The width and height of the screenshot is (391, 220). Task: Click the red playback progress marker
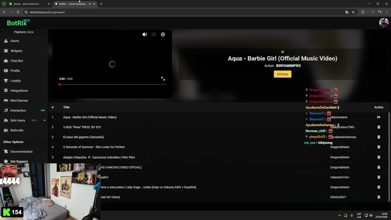[x=60, y=84]
